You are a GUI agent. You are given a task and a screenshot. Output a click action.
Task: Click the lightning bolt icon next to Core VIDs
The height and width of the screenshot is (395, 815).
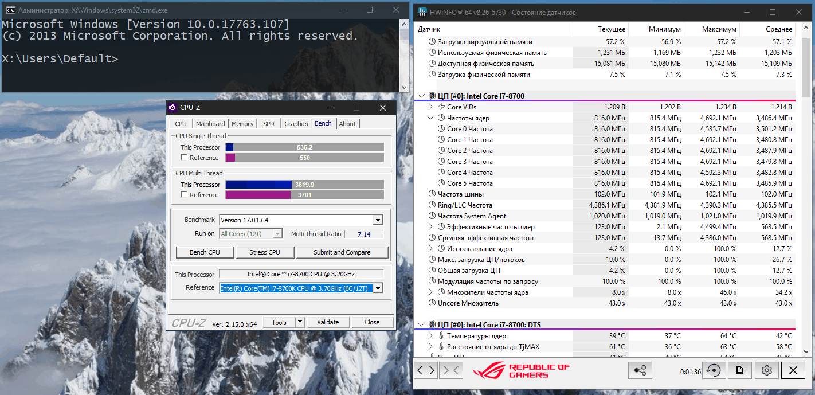441,107
